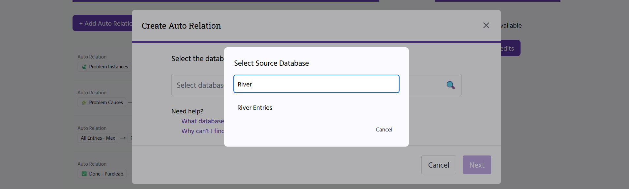The height and width of the screenshot is (189, 629).
Task: Close the Create Auto Relation dialog
Action: [486, 25]
